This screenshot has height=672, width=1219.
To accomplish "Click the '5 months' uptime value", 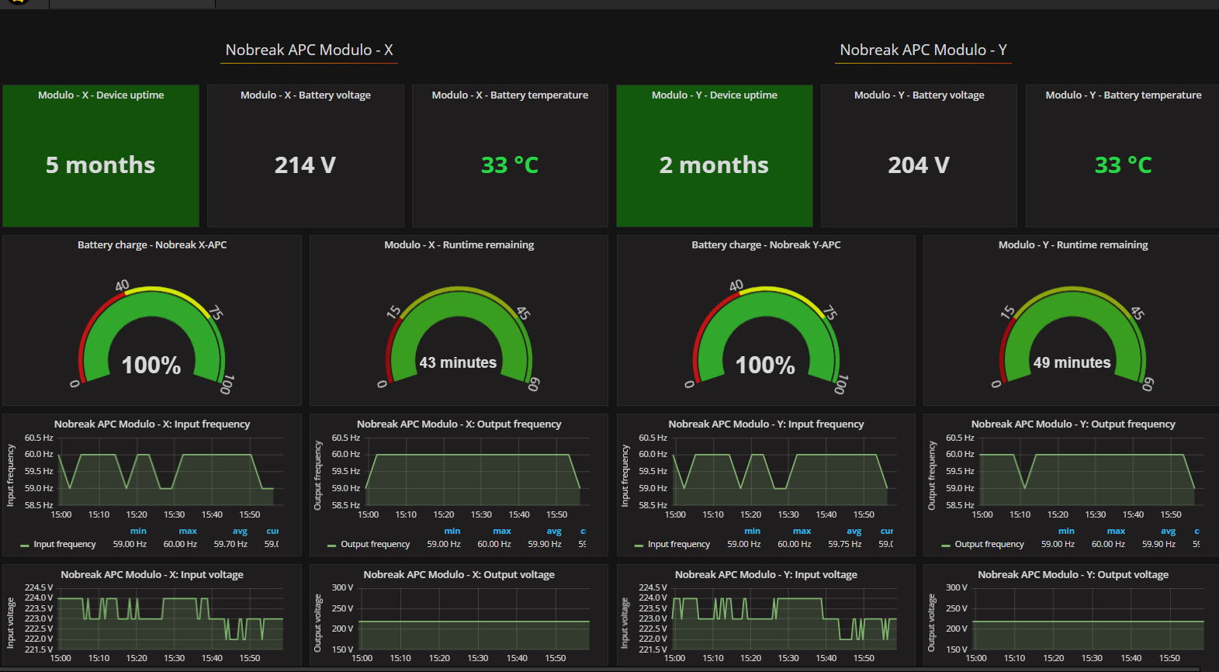I will [x=101, y=165].
